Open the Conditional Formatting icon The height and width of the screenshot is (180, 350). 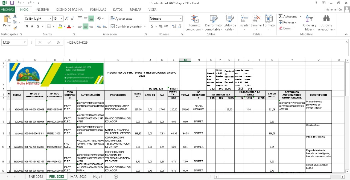tap(194, 19)
